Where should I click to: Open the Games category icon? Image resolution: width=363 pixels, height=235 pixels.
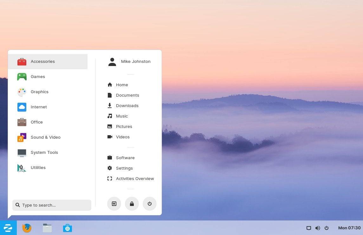(x=22, y=77)
